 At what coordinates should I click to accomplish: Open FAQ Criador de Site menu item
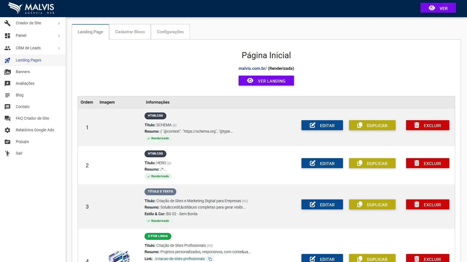pos(33,119)
